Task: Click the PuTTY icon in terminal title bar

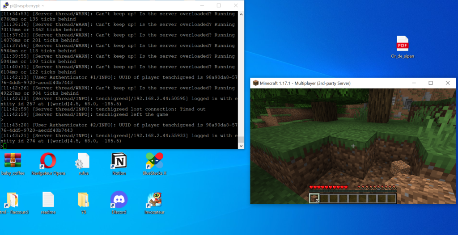Action: point(5,5)
